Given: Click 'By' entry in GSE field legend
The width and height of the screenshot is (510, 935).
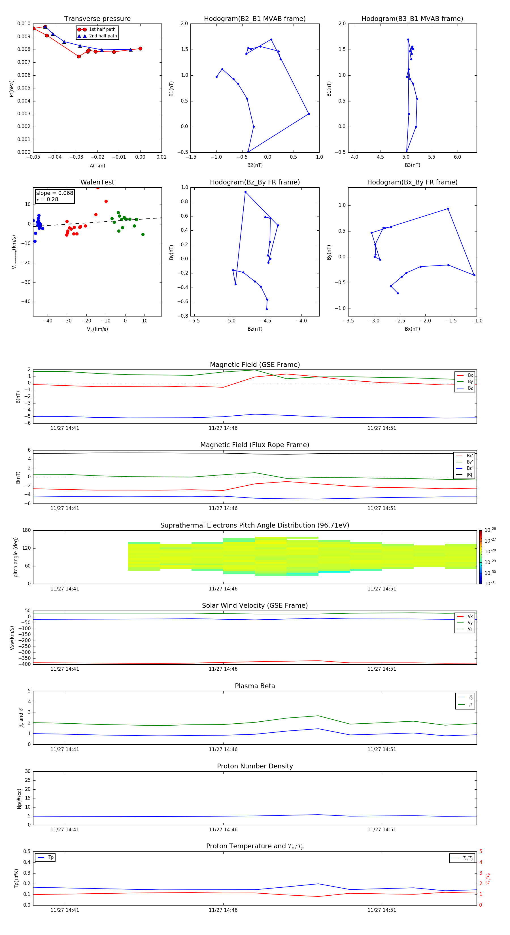Looking at the screenshot, I should click(465, 382).
